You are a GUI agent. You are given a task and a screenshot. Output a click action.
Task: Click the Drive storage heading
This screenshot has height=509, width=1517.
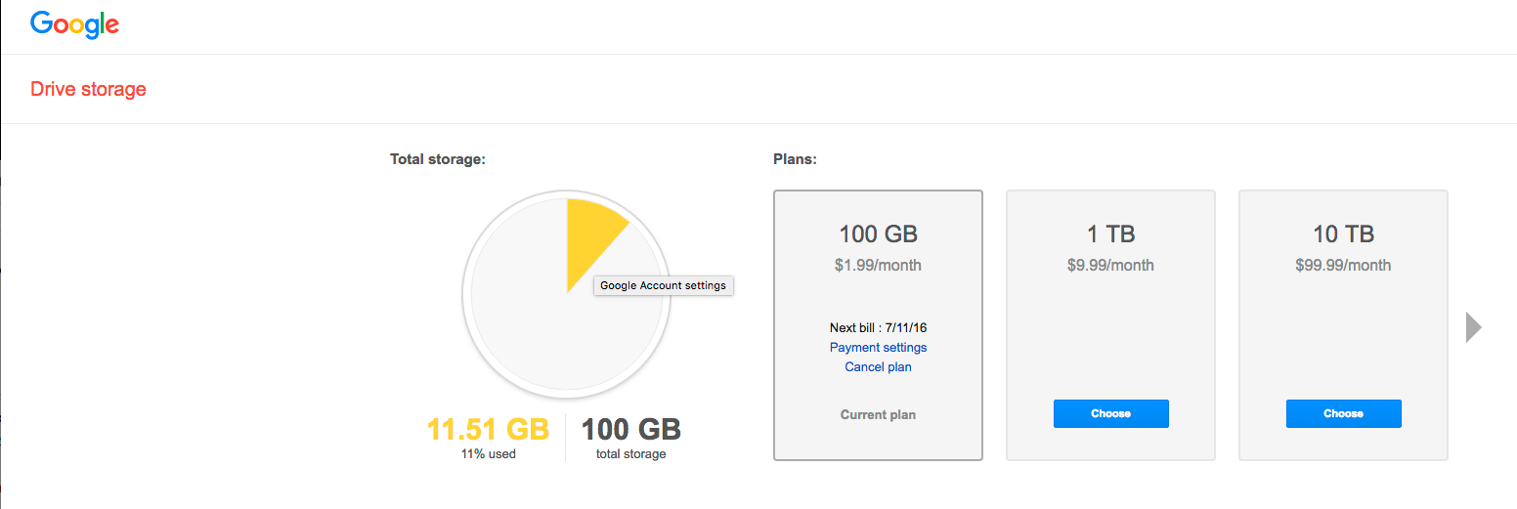tap(88, 89)
